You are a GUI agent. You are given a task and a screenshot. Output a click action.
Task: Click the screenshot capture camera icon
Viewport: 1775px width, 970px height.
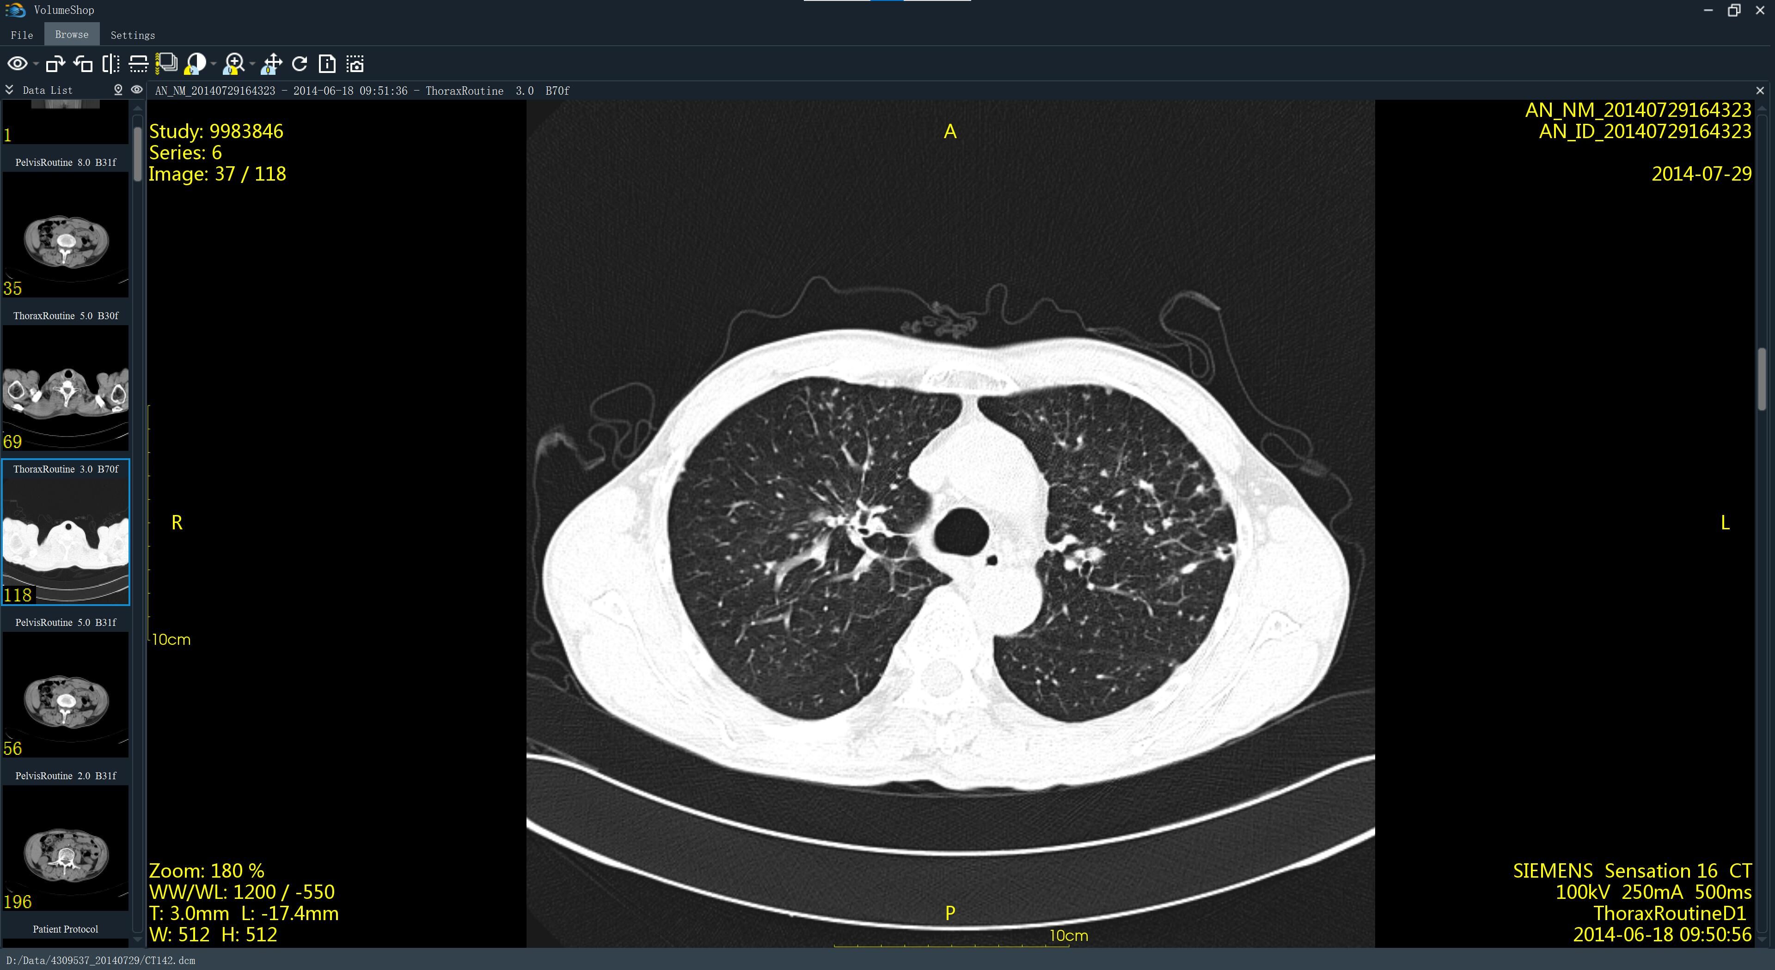pos(355,64)
